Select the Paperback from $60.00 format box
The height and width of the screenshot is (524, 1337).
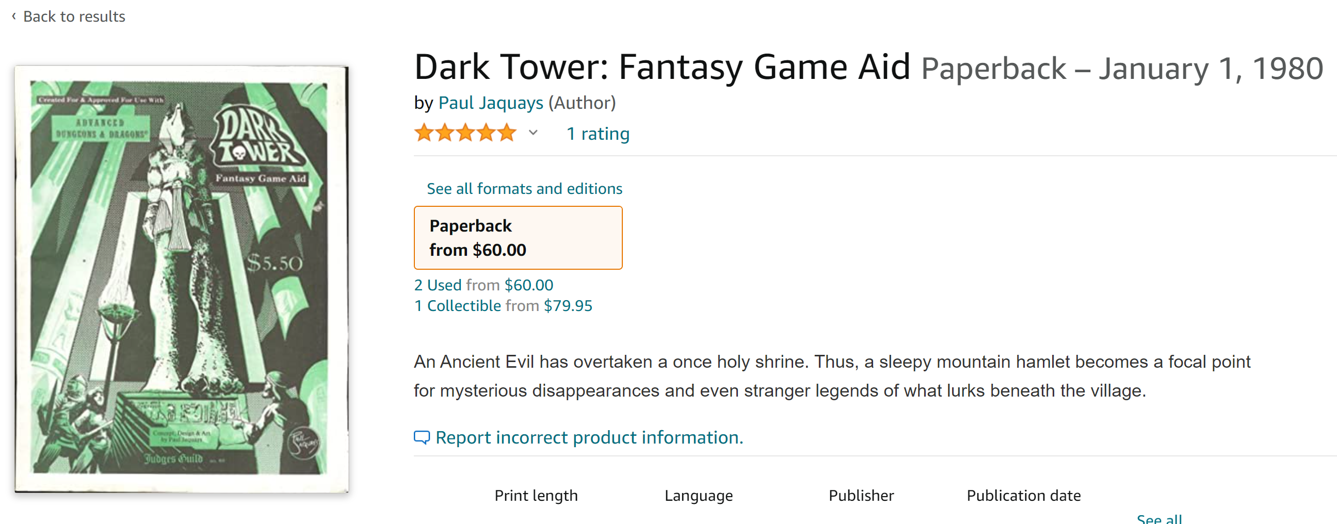click(518, 238)
